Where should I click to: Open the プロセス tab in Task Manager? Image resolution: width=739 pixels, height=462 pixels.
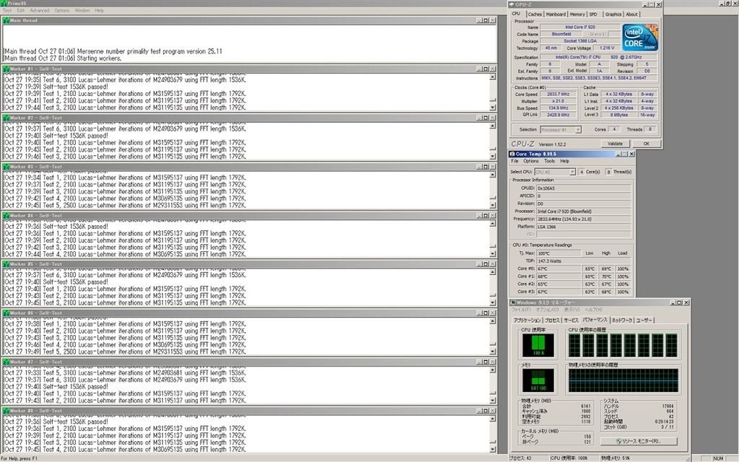click(552, 320)
